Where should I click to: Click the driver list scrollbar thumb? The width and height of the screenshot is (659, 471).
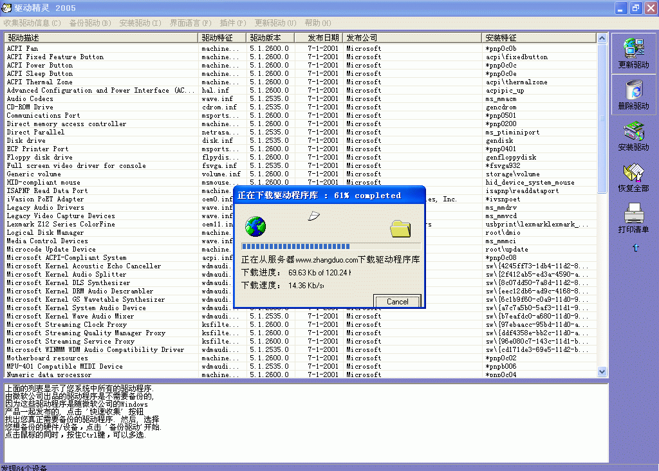602,118
